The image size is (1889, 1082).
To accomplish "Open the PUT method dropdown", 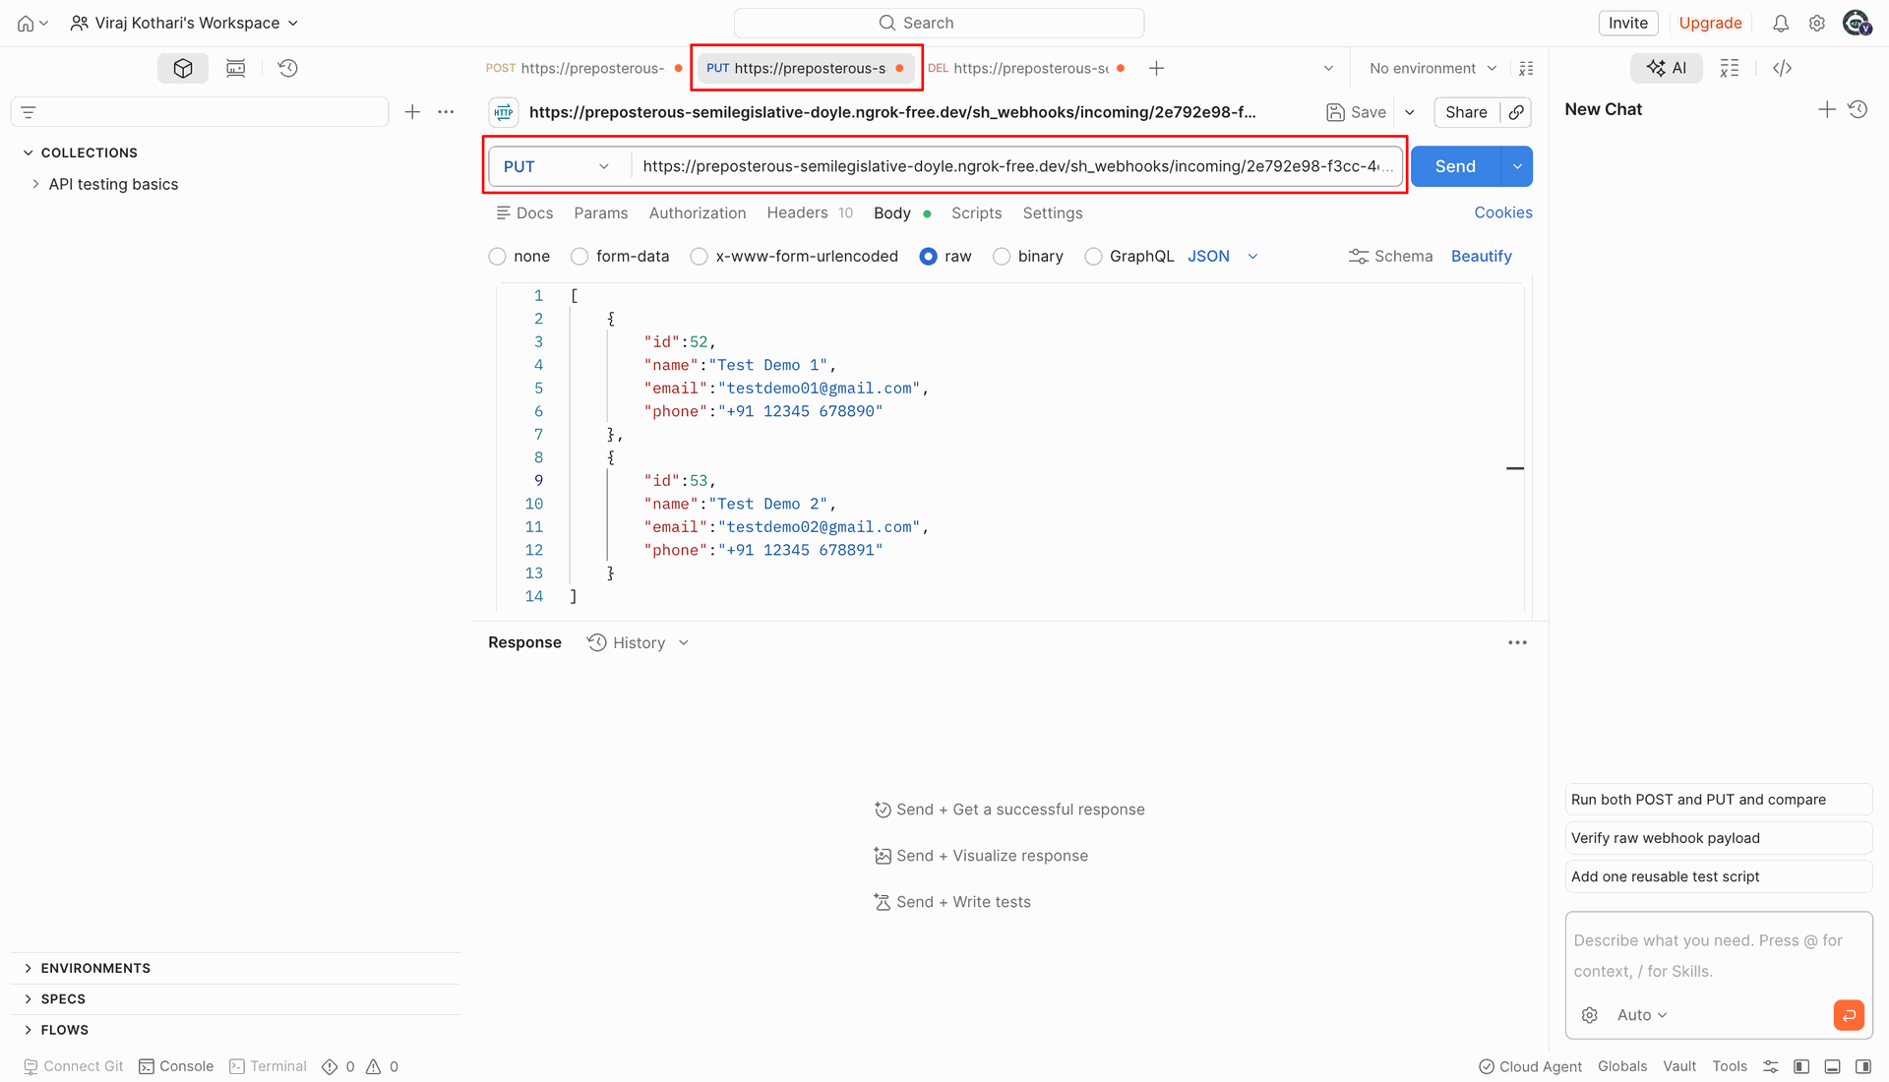I will tap(557, 166).
